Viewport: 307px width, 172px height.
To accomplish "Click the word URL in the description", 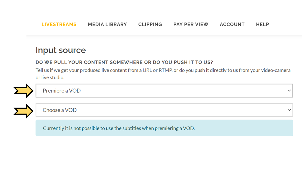I will (147, 70).
